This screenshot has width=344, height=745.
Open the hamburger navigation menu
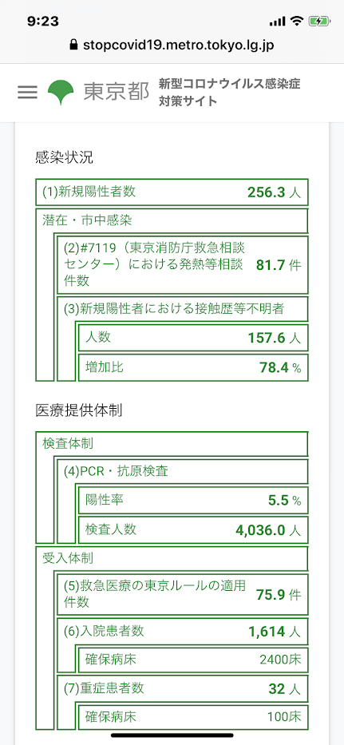click(x=28, y=92)
